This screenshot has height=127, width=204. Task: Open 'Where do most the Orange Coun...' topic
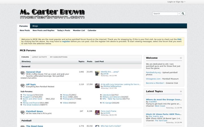coord(164,100)
